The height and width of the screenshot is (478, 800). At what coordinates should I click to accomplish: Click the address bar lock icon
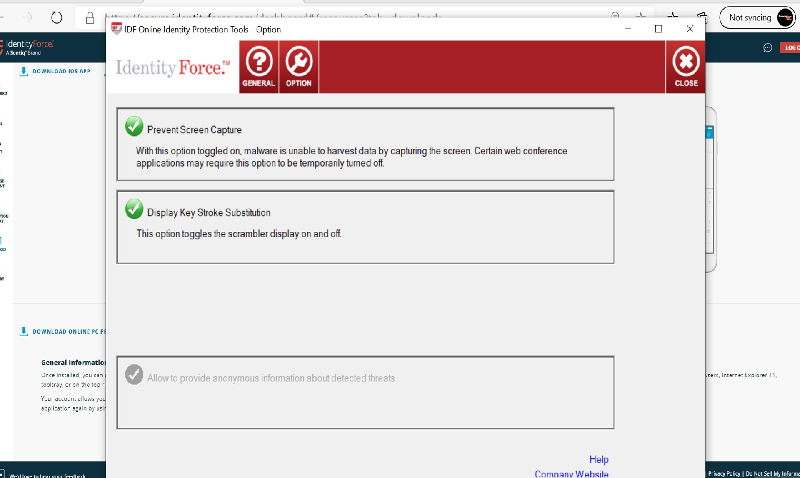pos(90,18)
